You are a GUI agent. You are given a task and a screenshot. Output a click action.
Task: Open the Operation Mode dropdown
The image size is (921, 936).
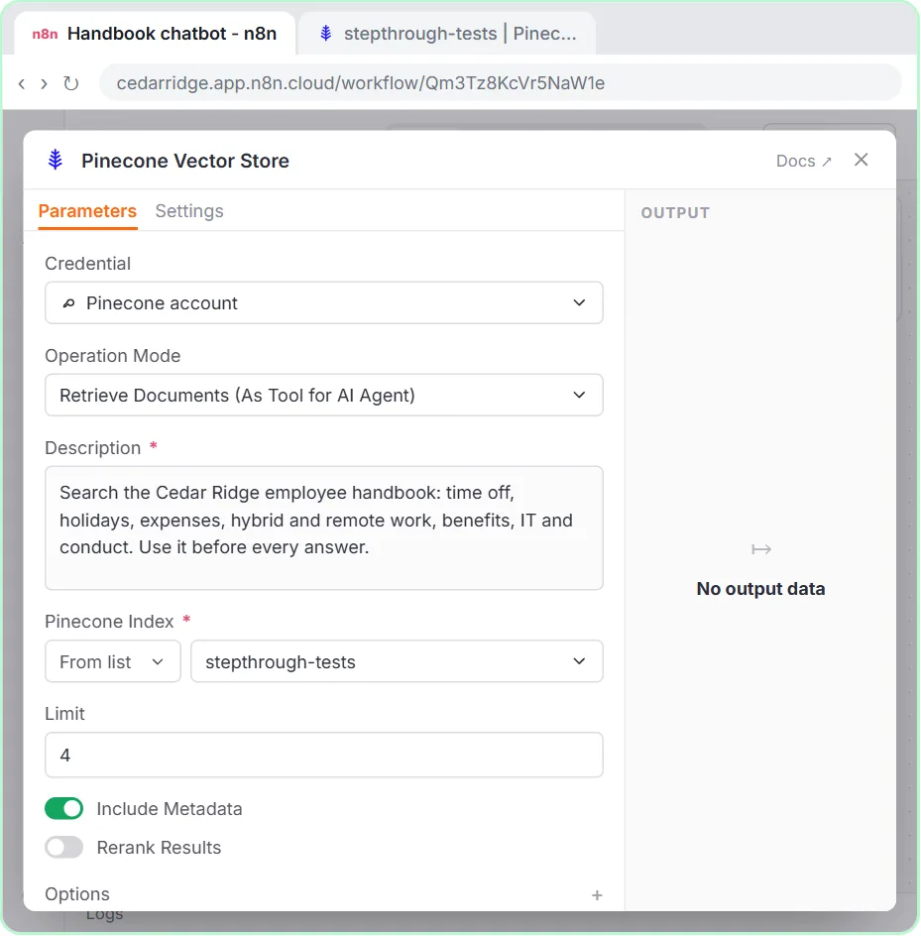[324, 396]
